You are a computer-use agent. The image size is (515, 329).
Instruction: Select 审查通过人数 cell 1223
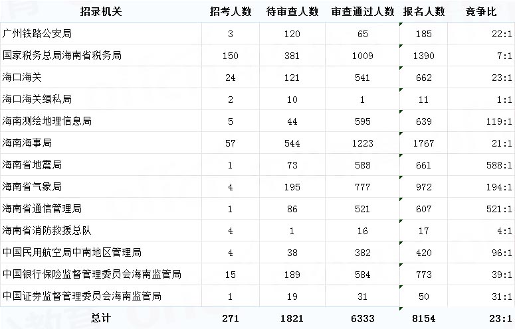pyautogui.click(x=363, y=143)
